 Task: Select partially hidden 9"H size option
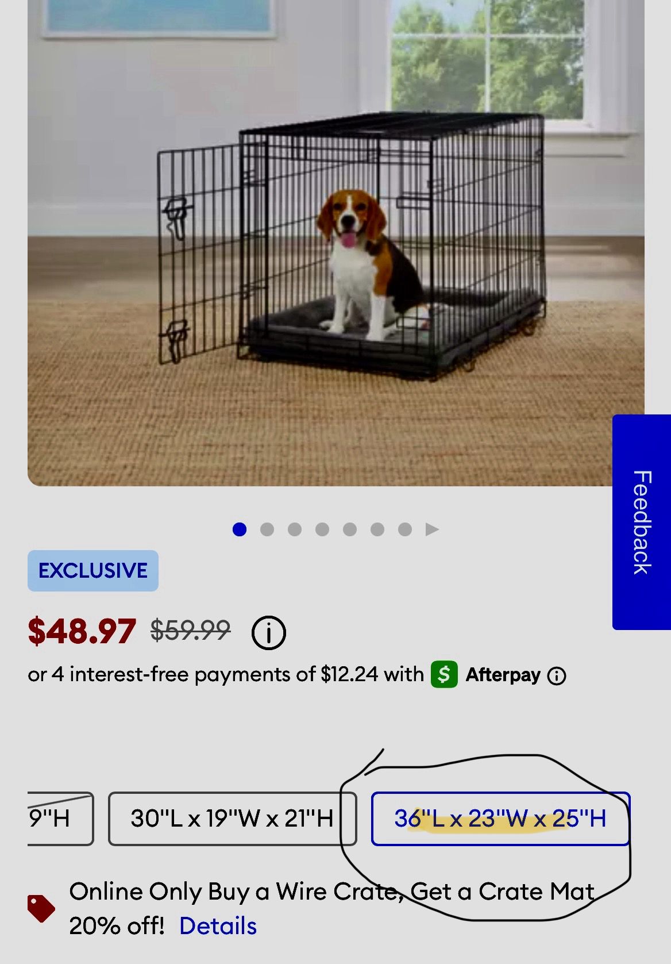click(60, 819)
